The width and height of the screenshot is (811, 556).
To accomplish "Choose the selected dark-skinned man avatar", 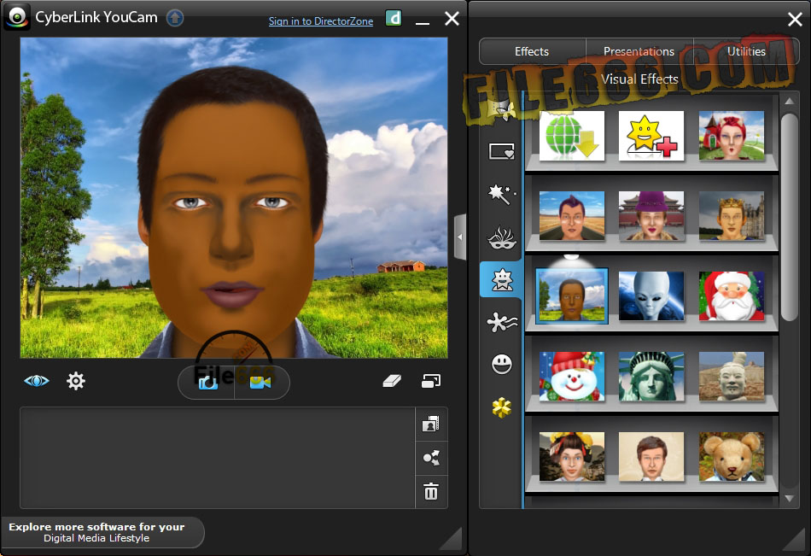I will point(571,296).
